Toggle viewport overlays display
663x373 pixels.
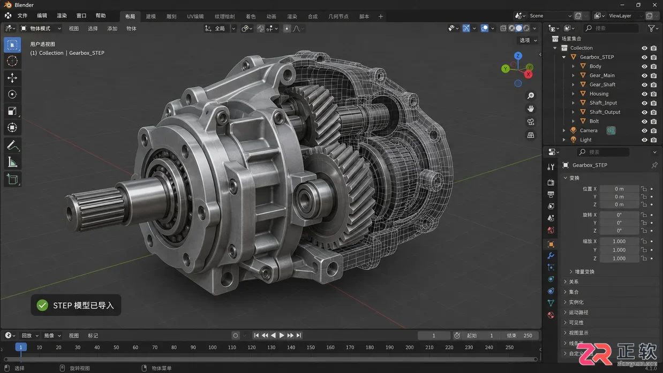[484, 28]
